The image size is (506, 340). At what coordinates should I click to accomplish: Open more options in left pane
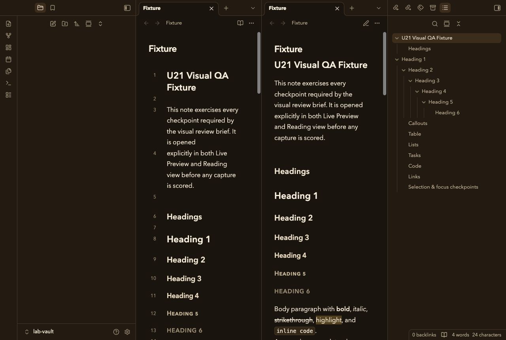[x=251, y=23]
